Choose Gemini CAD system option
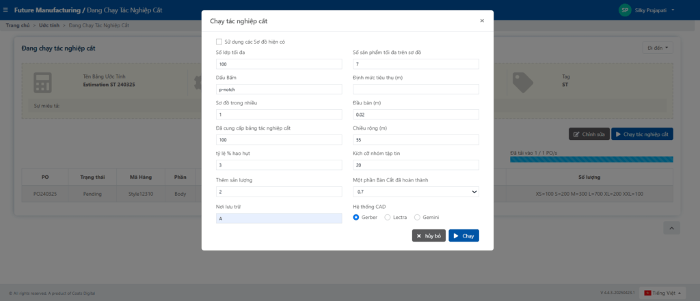 pos(418,217)
